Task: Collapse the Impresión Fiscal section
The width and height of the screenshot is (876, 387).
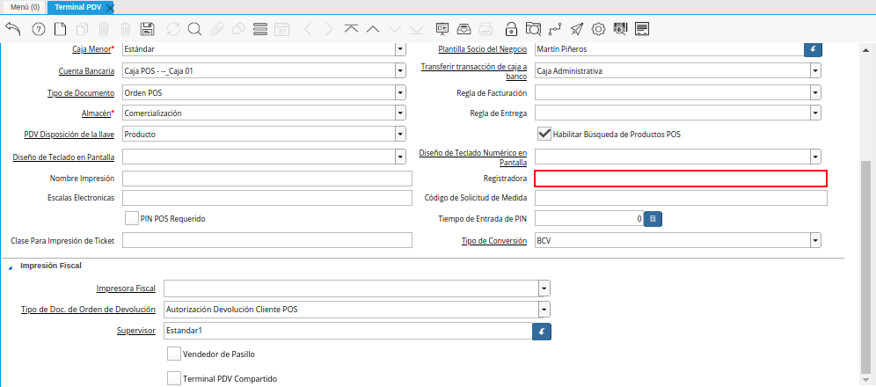Action: tap(10, 267)
